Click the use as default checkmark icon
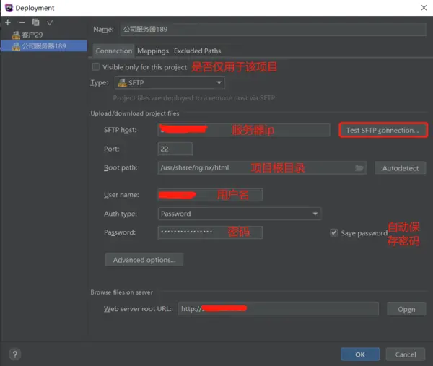The width and height of the screenshot is (433, 366). [50, 22]
